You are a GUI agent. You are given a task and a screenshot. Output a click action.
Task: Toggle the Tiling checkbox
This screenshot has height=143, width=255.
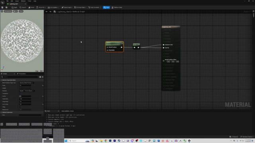(x=20, y=107)
